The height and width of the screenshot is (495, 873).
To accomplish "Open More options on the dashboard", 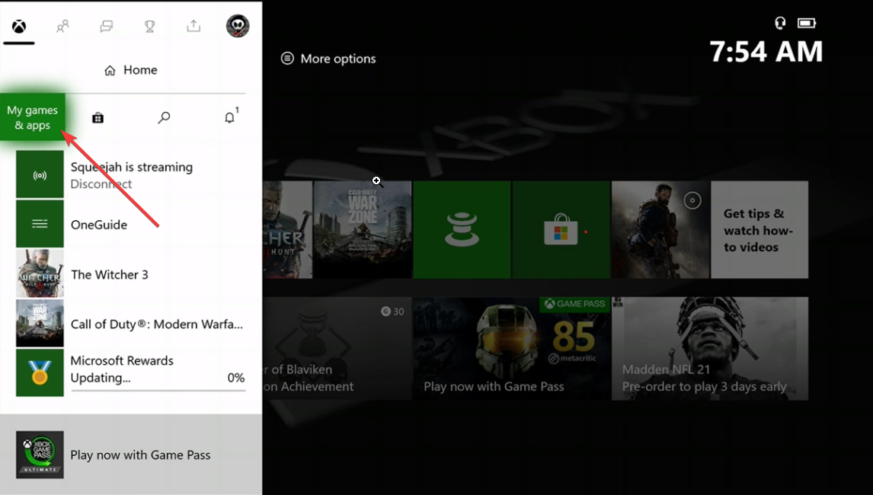I will [x=328, y=59].
